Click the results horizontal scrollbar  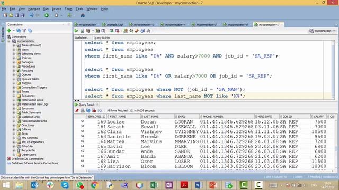[184, 171]
